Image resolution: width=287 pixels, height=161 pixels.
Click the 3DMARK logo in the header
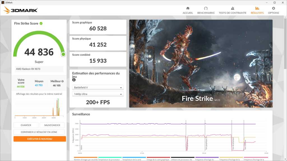click(21, 10)
